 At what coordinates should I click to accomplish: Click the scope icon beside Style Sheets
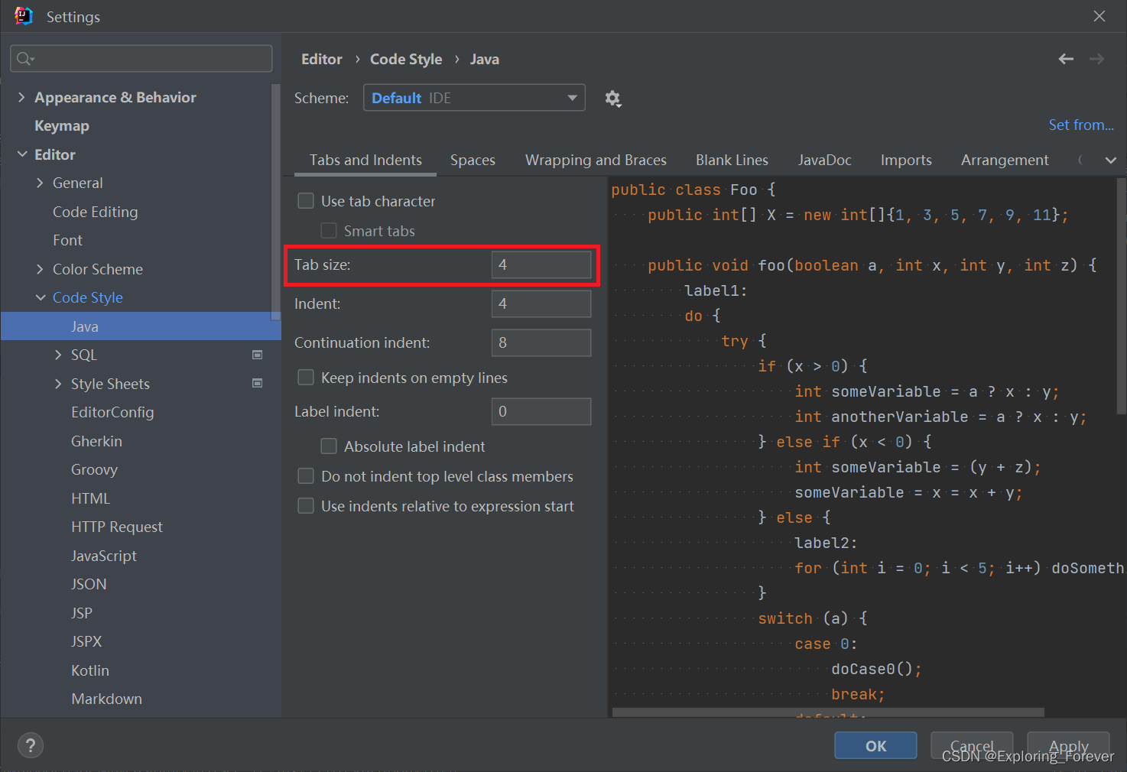258,383
